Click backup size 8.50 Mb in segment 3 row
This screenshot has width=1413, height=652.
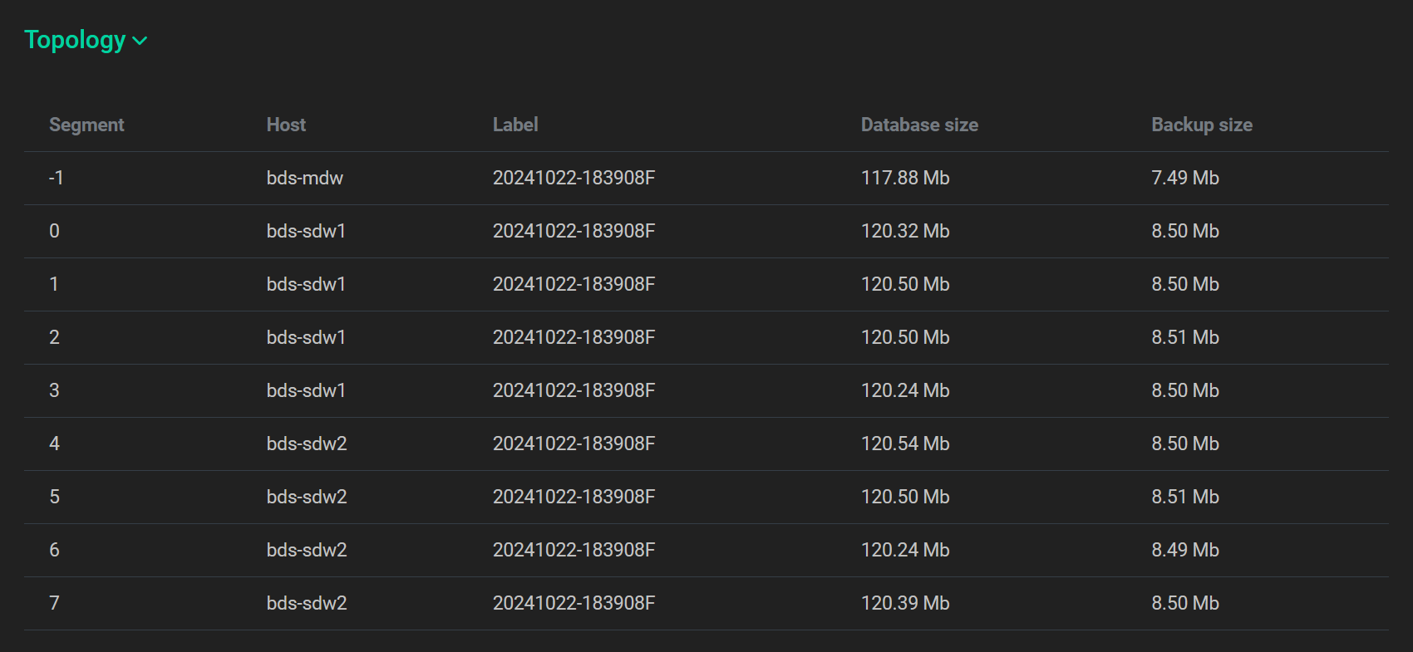point(1185,390)
